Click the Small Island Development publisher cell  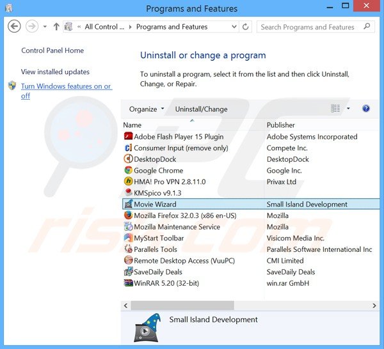(307, 204)
